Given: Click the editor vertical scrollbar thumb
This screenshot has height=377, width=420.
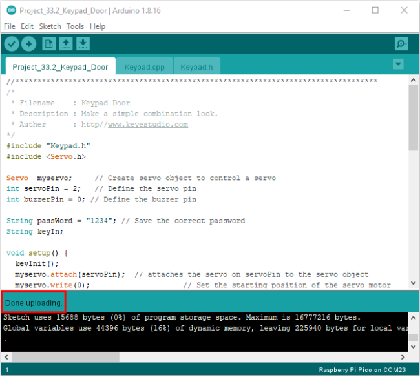Looking at the screenshot, I should point(414,118).
